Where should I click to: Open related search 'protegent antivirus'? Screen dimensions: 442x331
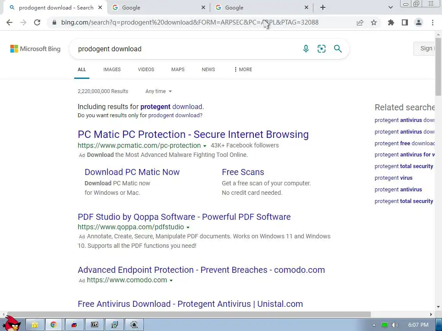click(398, 190)
